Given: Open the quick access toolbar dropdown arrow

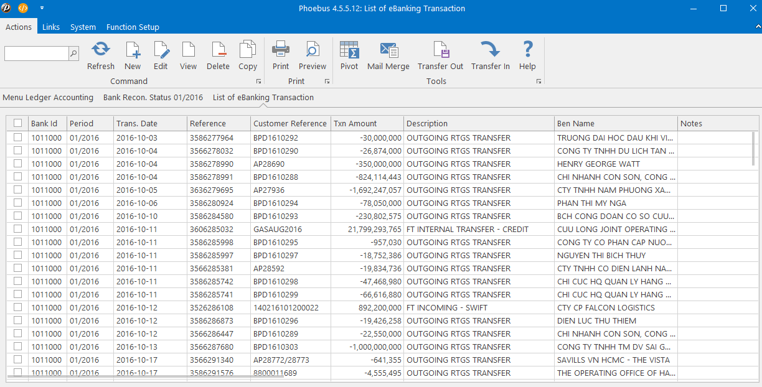Looking at the screenshot, I should coord(42,8).
